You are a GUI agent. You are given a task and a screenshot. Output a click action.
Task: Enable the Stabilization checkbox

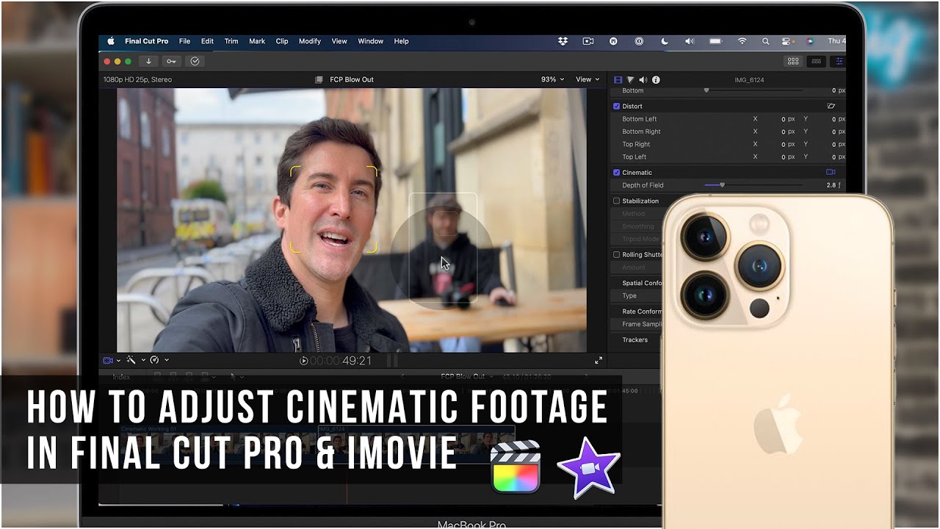(x=617, y=201)
